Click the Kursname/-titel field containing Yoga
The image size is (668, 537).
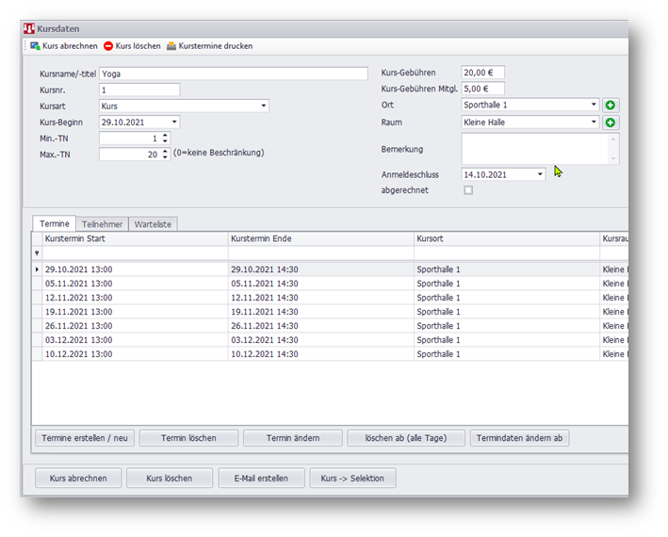233,73
